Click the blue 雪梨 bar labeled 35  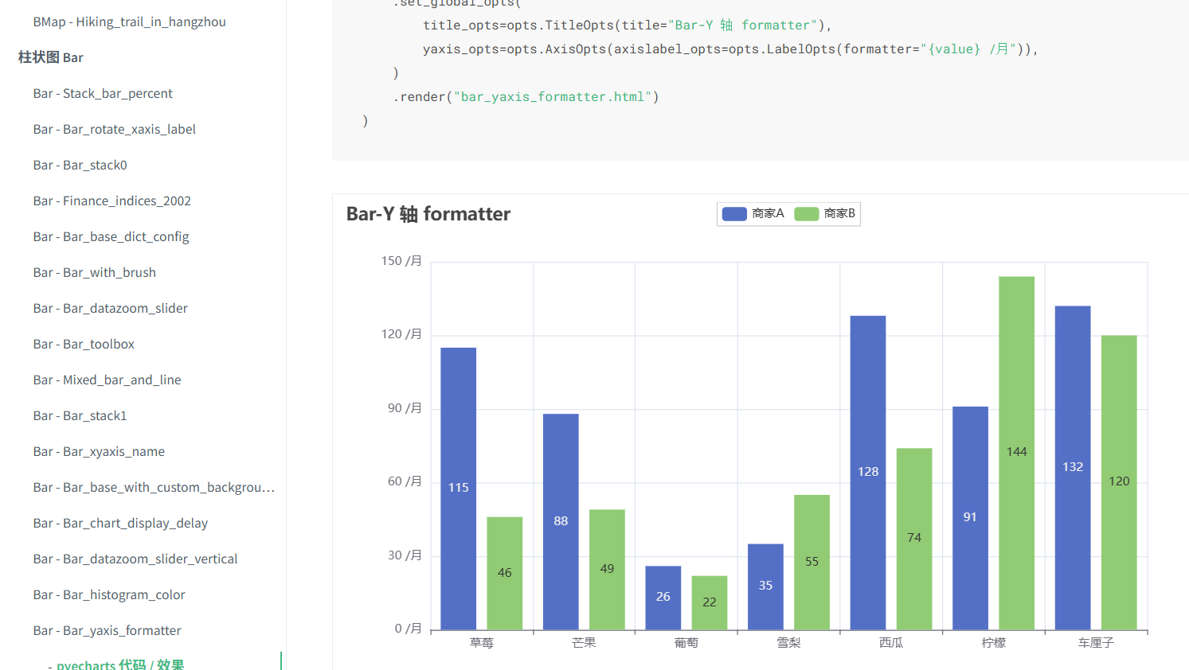[765, 586]
